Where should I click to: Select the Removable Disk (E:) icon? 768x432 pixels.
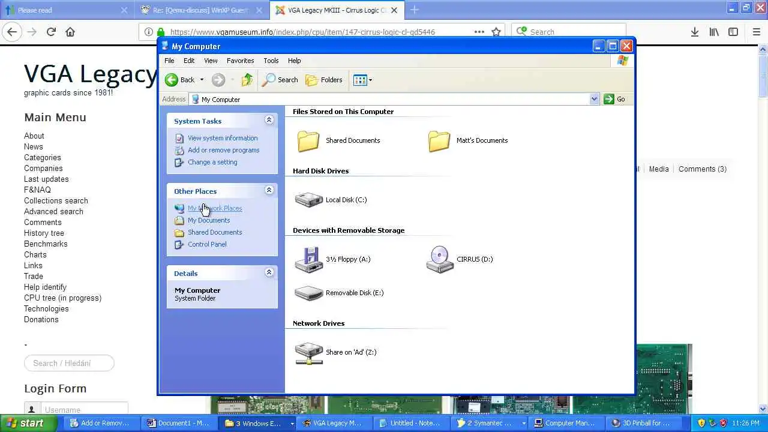[309, 293]
